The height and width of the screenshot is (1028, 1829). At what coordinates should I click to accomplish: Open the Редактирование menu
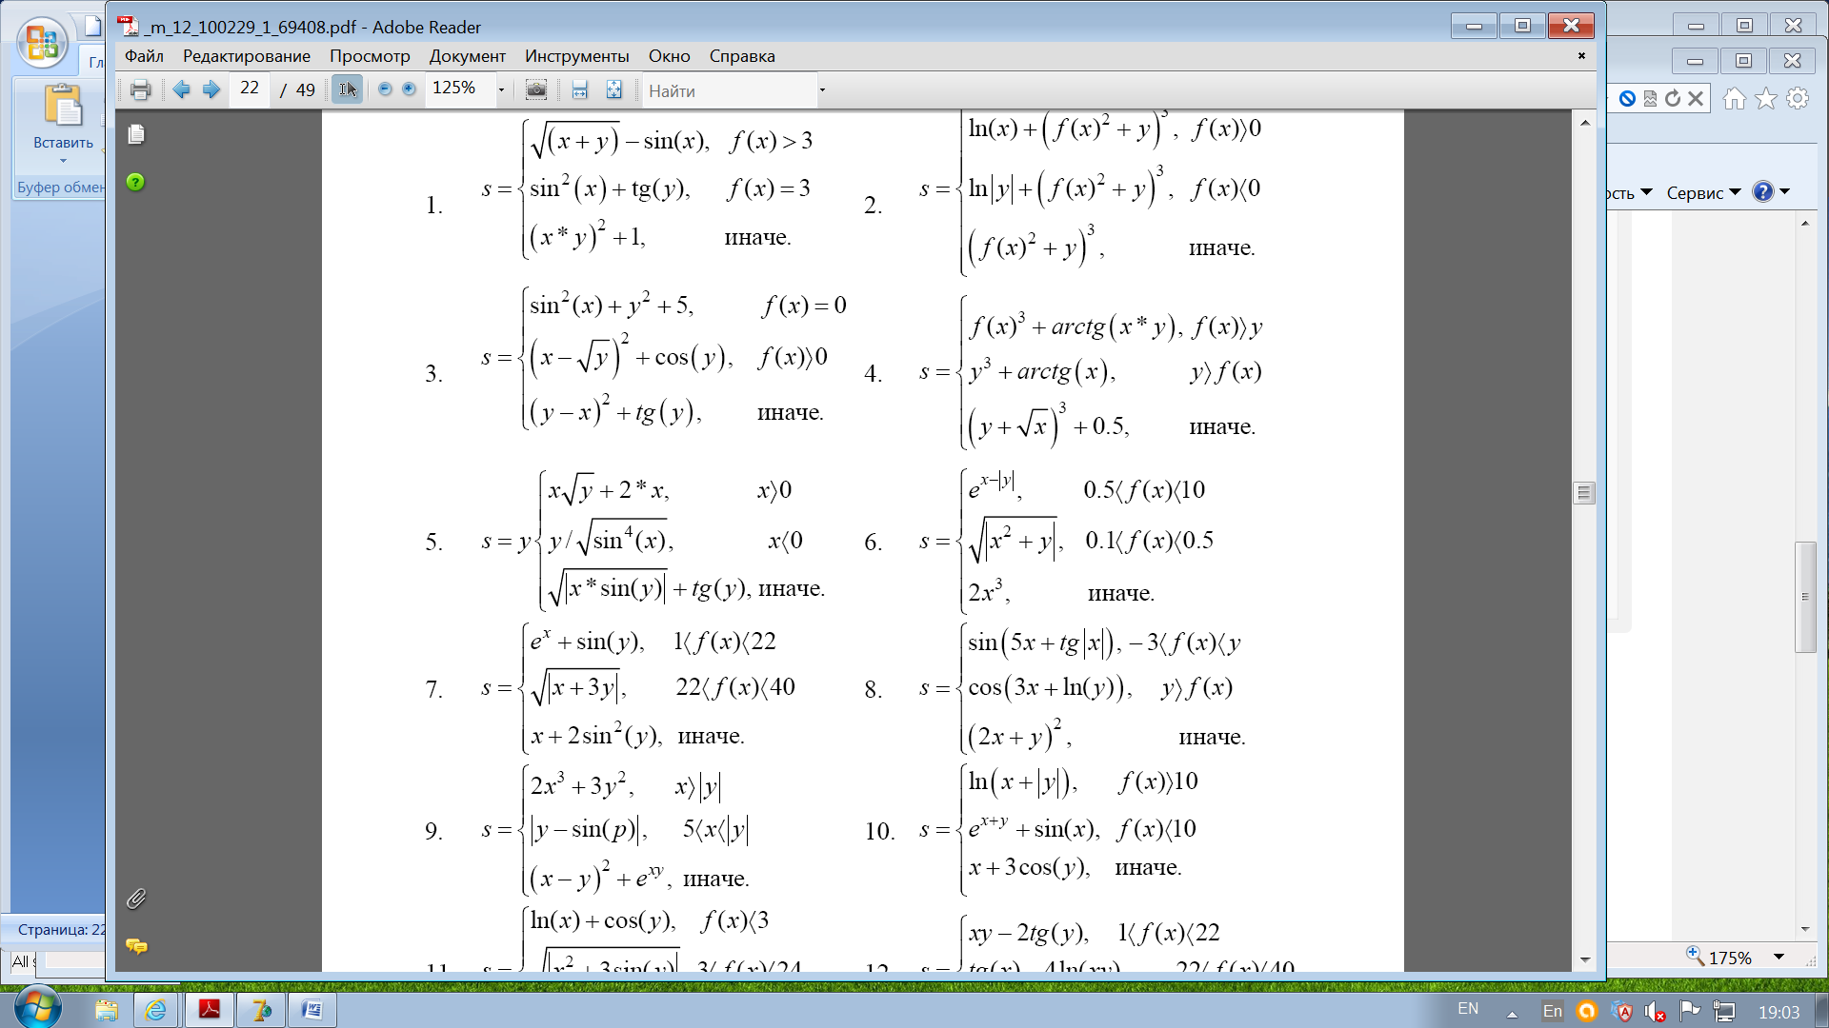pyautogui.click(x=247, y=56)
